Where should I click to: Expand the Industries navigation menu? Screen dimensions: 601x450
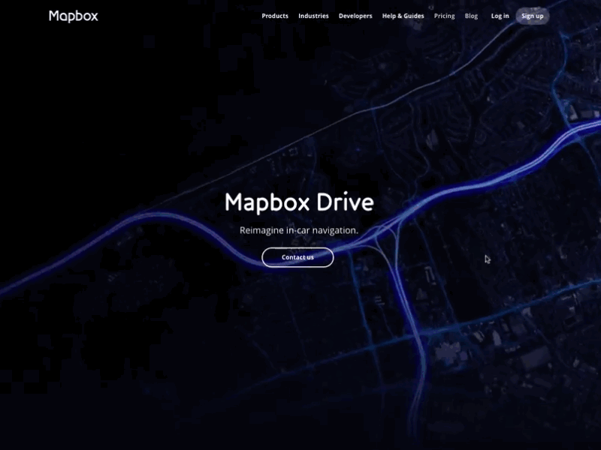coord(313,15)
